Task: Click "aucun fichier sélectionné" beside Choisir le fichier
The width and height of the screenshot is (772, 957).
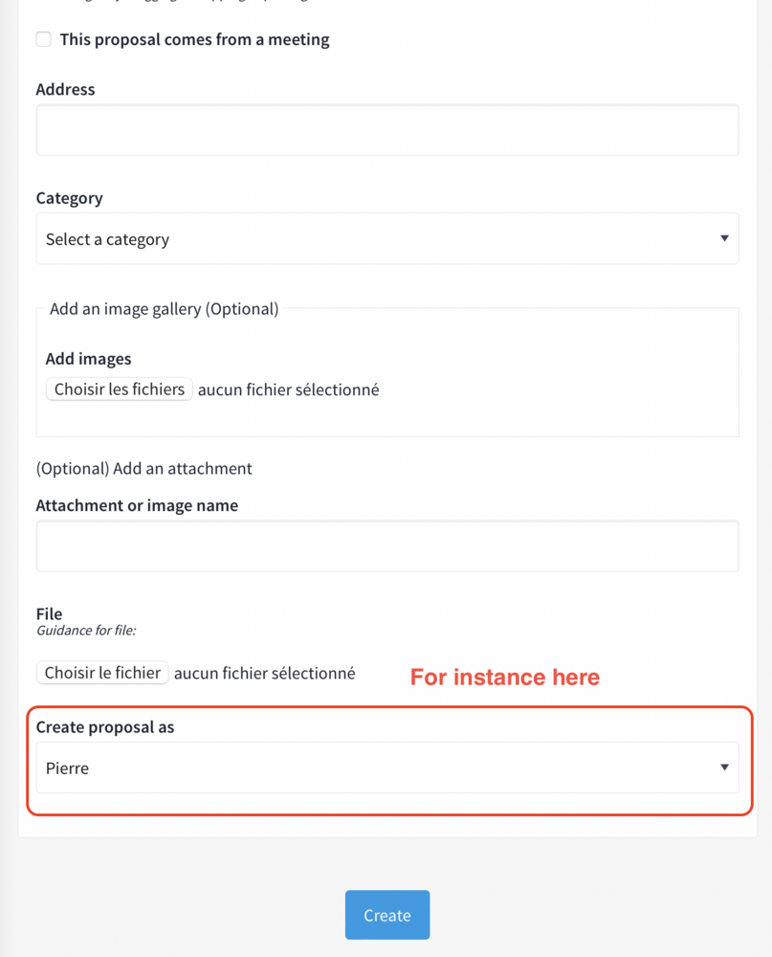Action: (264, 673)
